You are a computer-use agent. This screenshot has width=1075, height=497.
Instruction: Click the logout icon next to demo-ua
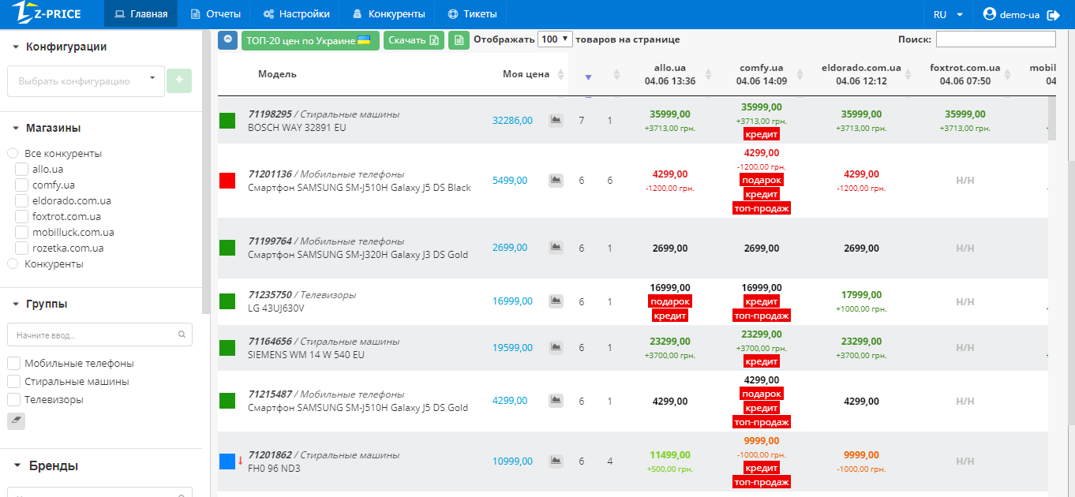[1053, 15]
